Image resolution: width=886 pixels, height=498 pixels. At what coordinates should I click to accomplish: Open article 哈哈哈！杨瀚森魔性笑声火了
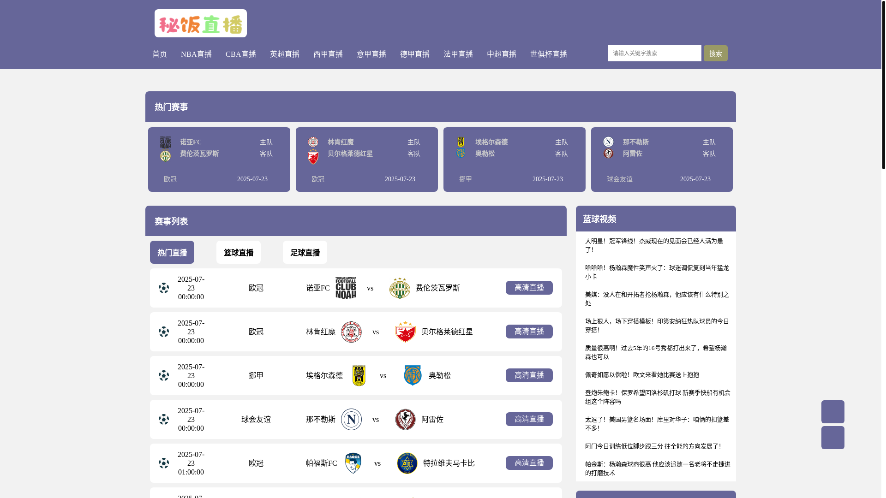[x=657, y=272]
